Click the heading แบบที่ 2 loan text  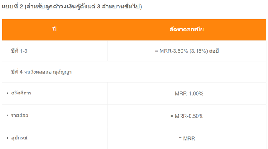(72, 7)
